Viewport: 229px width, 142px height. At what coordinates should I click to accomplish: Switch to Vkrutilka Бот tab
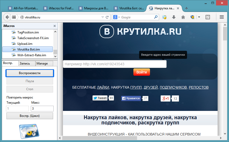click(x=130, y=8)
